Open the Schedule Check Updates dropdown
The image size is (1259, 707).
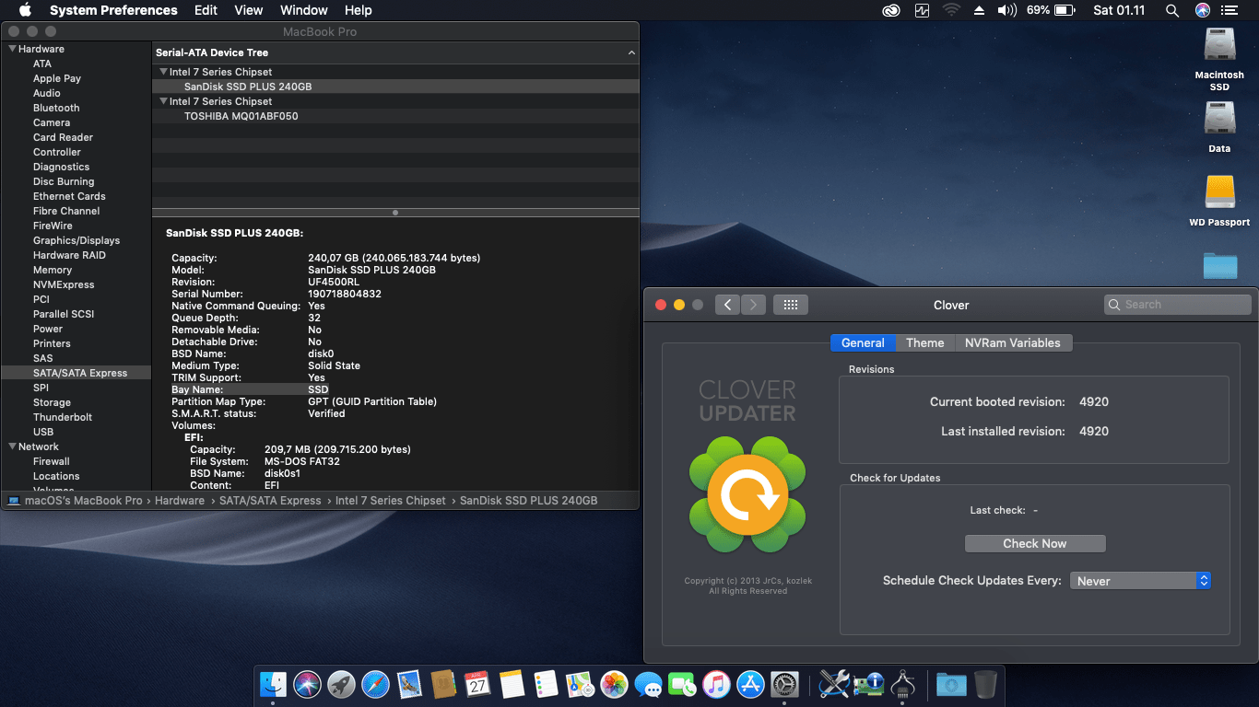tap(1139, 581)
